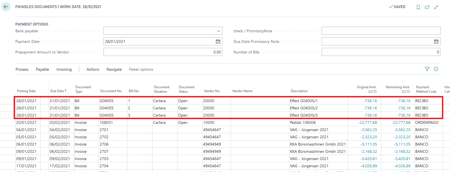Viewport: 450px width, 172px height.
Task: Open the Process menu
Action: tap(22, 69)
